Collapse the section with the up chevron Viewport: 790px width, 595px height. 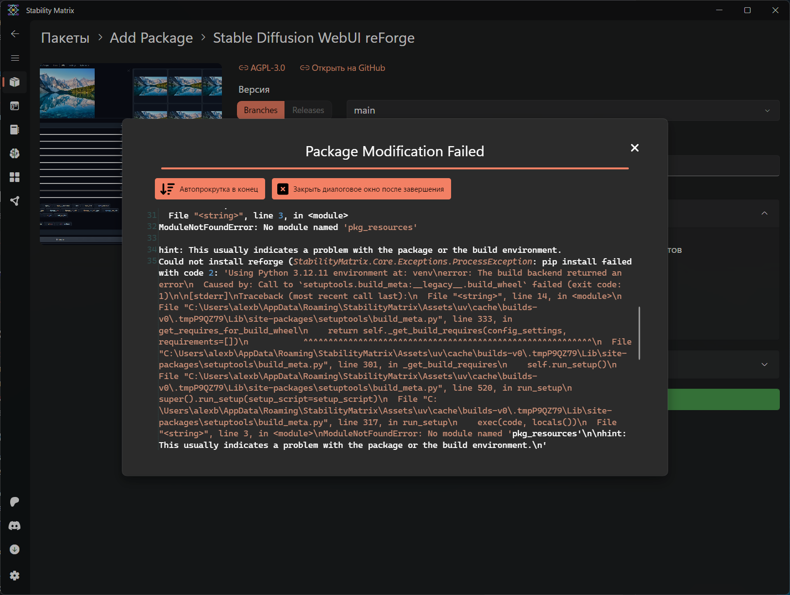tap(764, 214)
